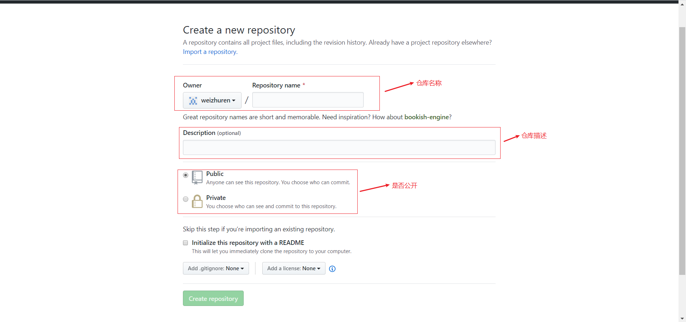Click the scrollbar down arrow
This screenshot has height=322, width=686.
(682, 318)
